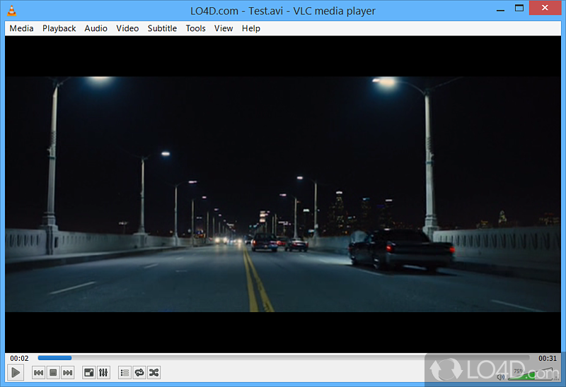Expand the Subtitle menu
The height and width of the screenshot is (387, 566).
coord(162,28)
